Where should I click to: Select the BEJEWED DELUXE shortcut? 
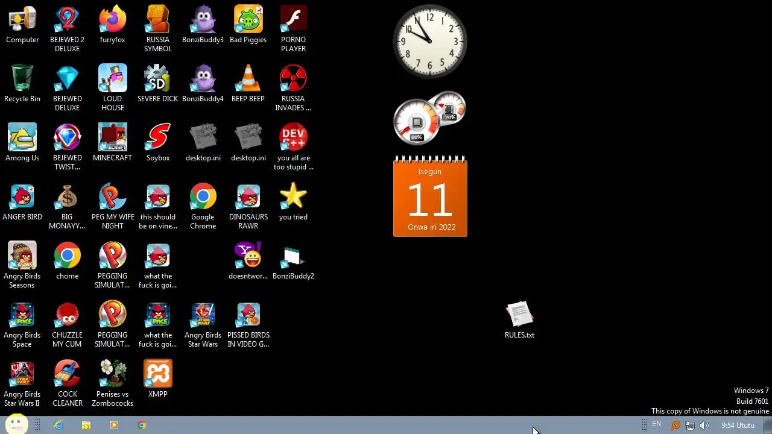pyautogui.click(x=68, y=88)
